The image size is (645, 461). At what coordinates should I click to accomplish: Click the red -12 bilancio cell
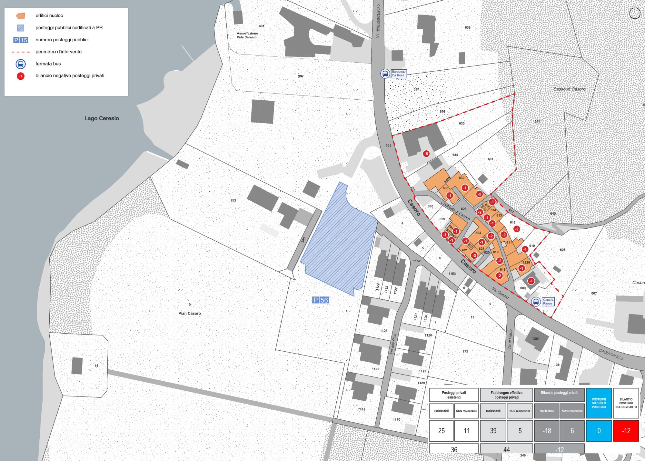point(626,431)
